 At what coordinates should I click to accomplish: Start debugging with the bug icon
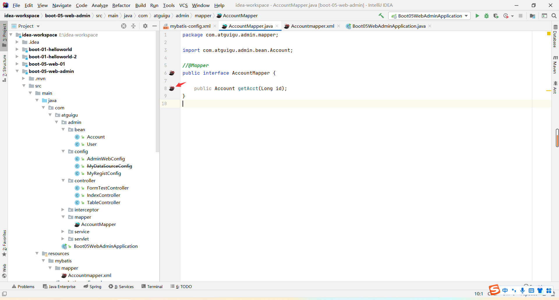[x=487, y=16]
